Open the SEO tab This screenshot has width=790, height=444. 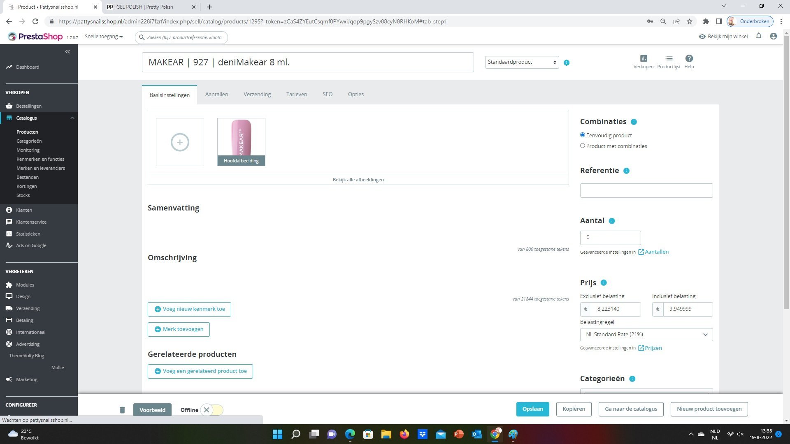pyautogui.click(x=327, y=95)
